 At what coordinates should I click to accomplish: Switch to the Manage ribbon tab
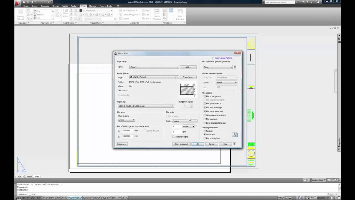(x=93, y=6)
